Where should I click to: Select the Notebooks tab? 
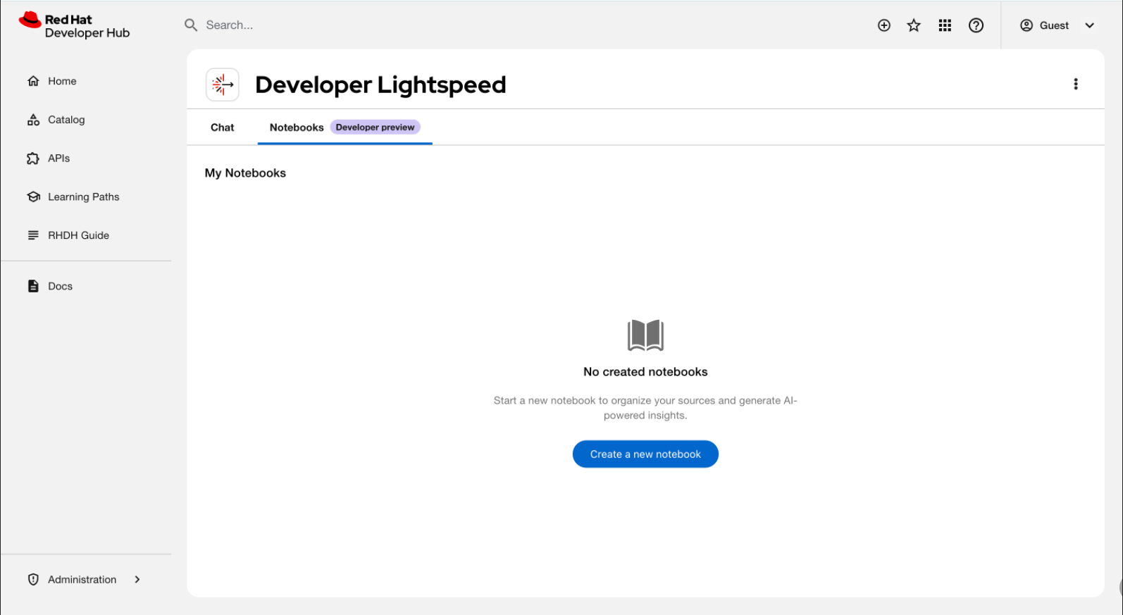point(297,128)
